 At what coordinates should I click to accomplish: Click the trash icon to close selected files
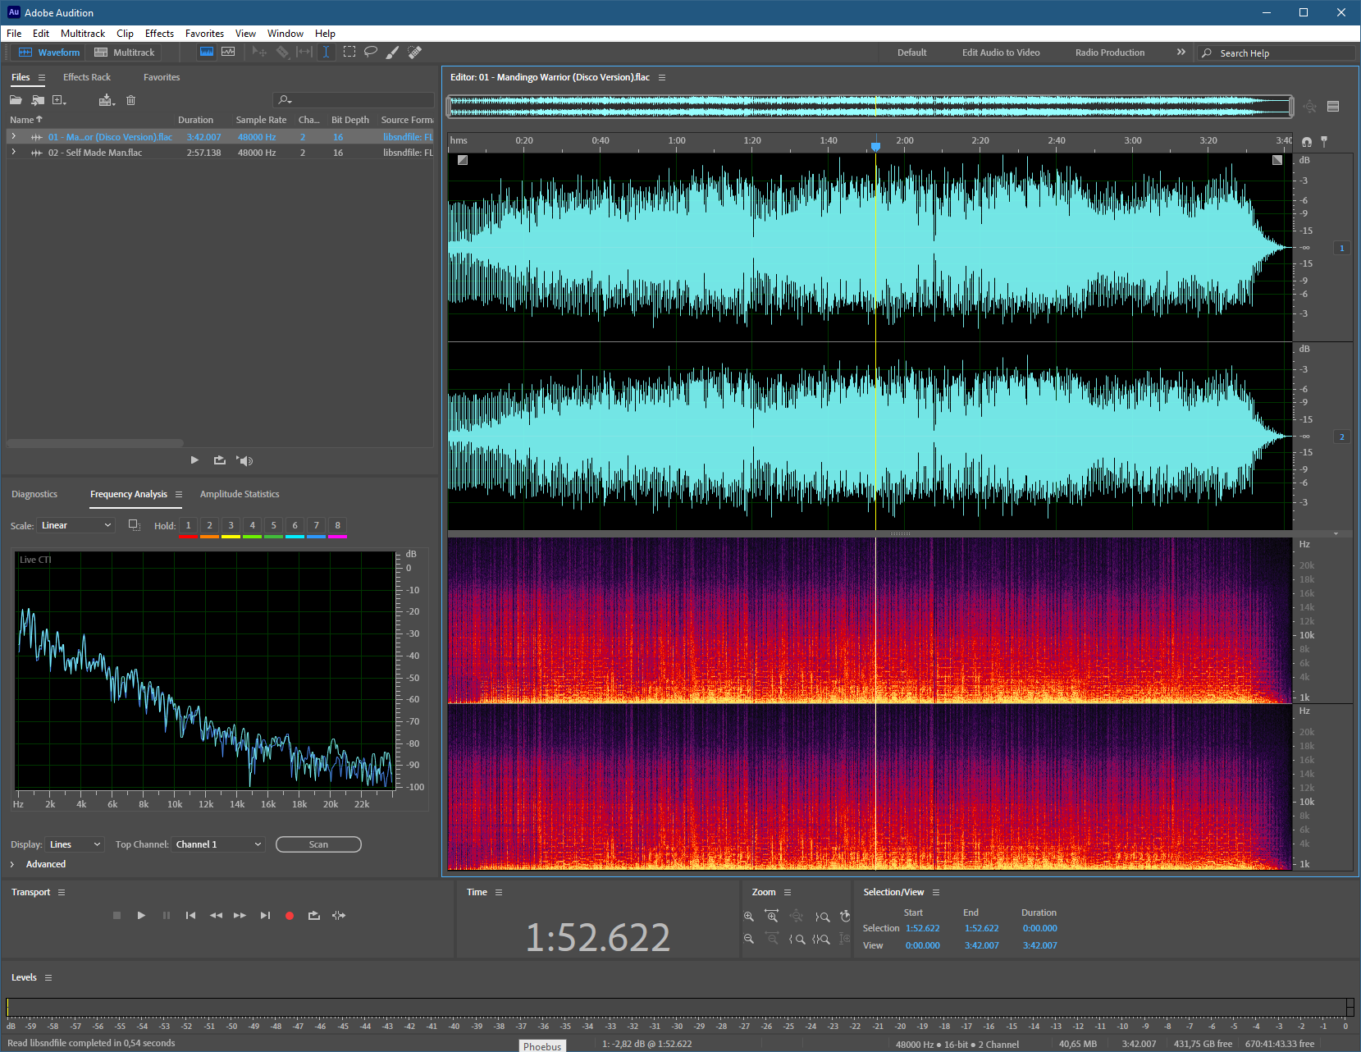click(x=130, y=100)
